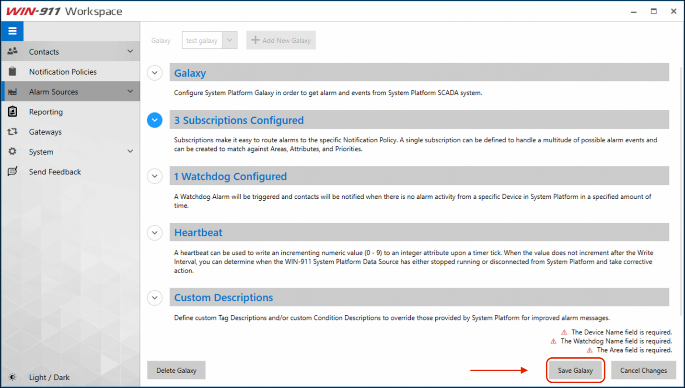The height and width of the screenshot is (388, 685).
Task: Collapse the 3 Subscriptions Configured section
Action: tap(154, 120)
